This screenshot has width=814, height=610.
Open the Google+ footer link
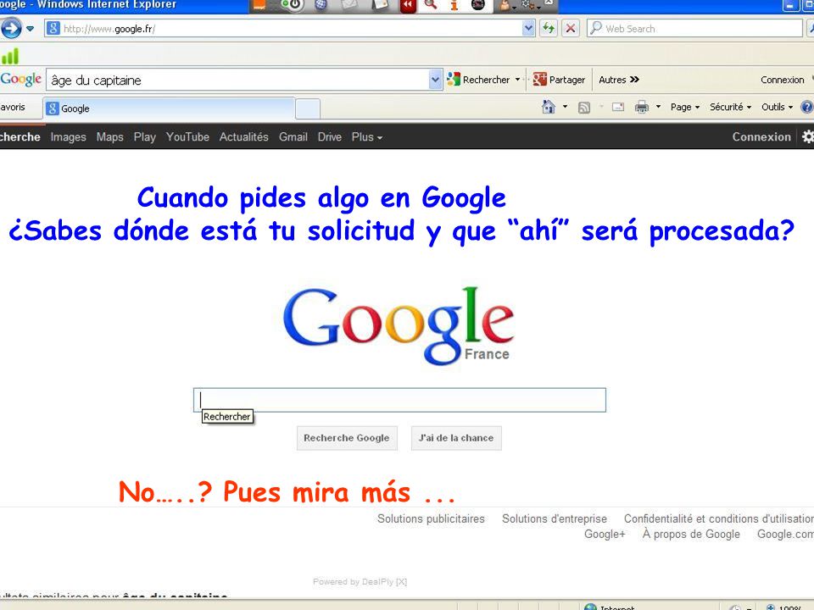[605, 535]
